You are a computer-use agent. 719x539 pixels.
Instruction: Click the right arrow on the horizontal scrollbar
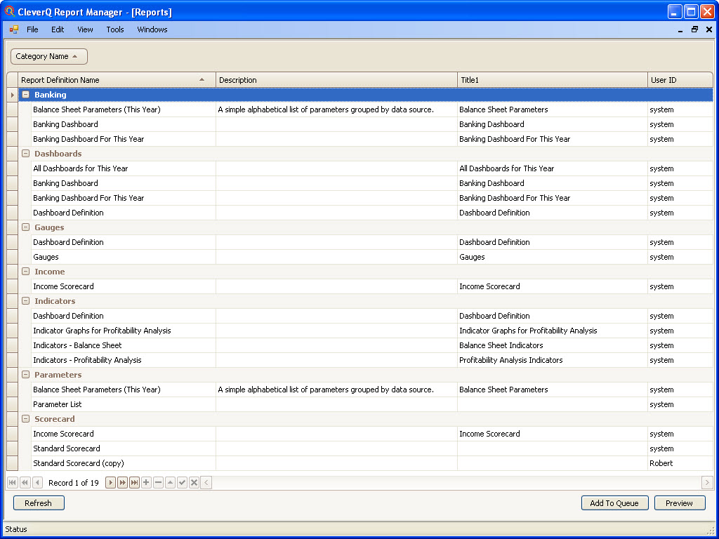(706, 482)
